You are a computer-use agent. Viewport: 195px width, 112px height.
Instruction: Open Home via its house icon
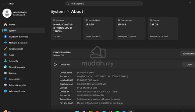5,24
